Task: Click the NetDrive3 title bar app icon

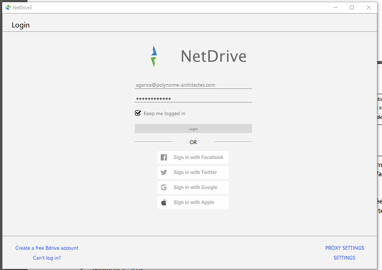Action: click(x=8, y=8)
